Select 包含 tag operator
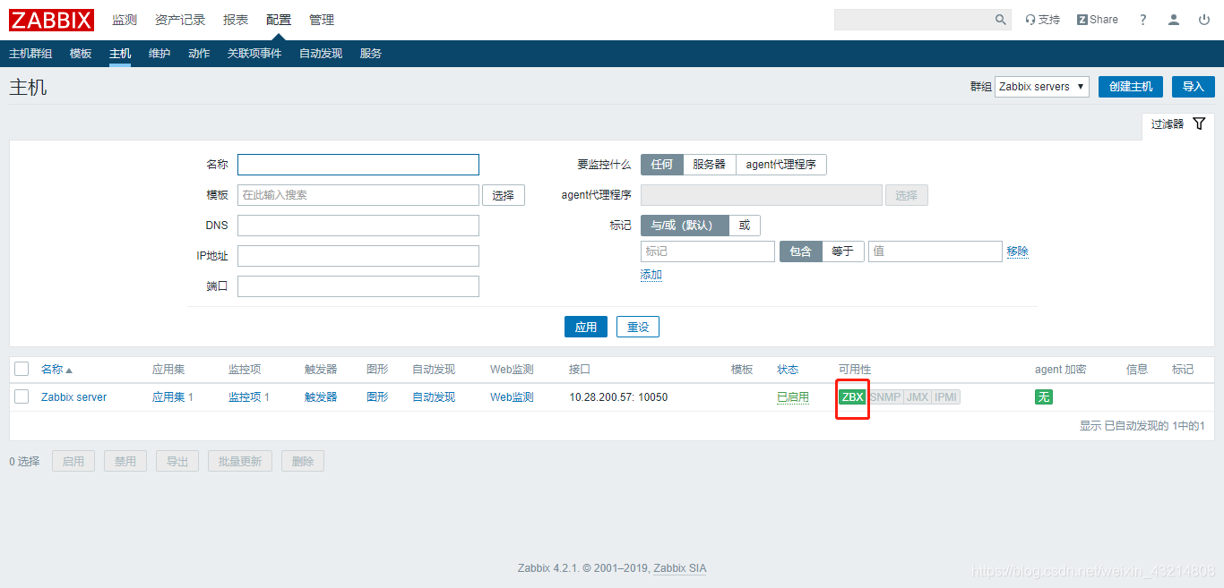This screenshot has height=588, width=1224. tap(800, 251)
